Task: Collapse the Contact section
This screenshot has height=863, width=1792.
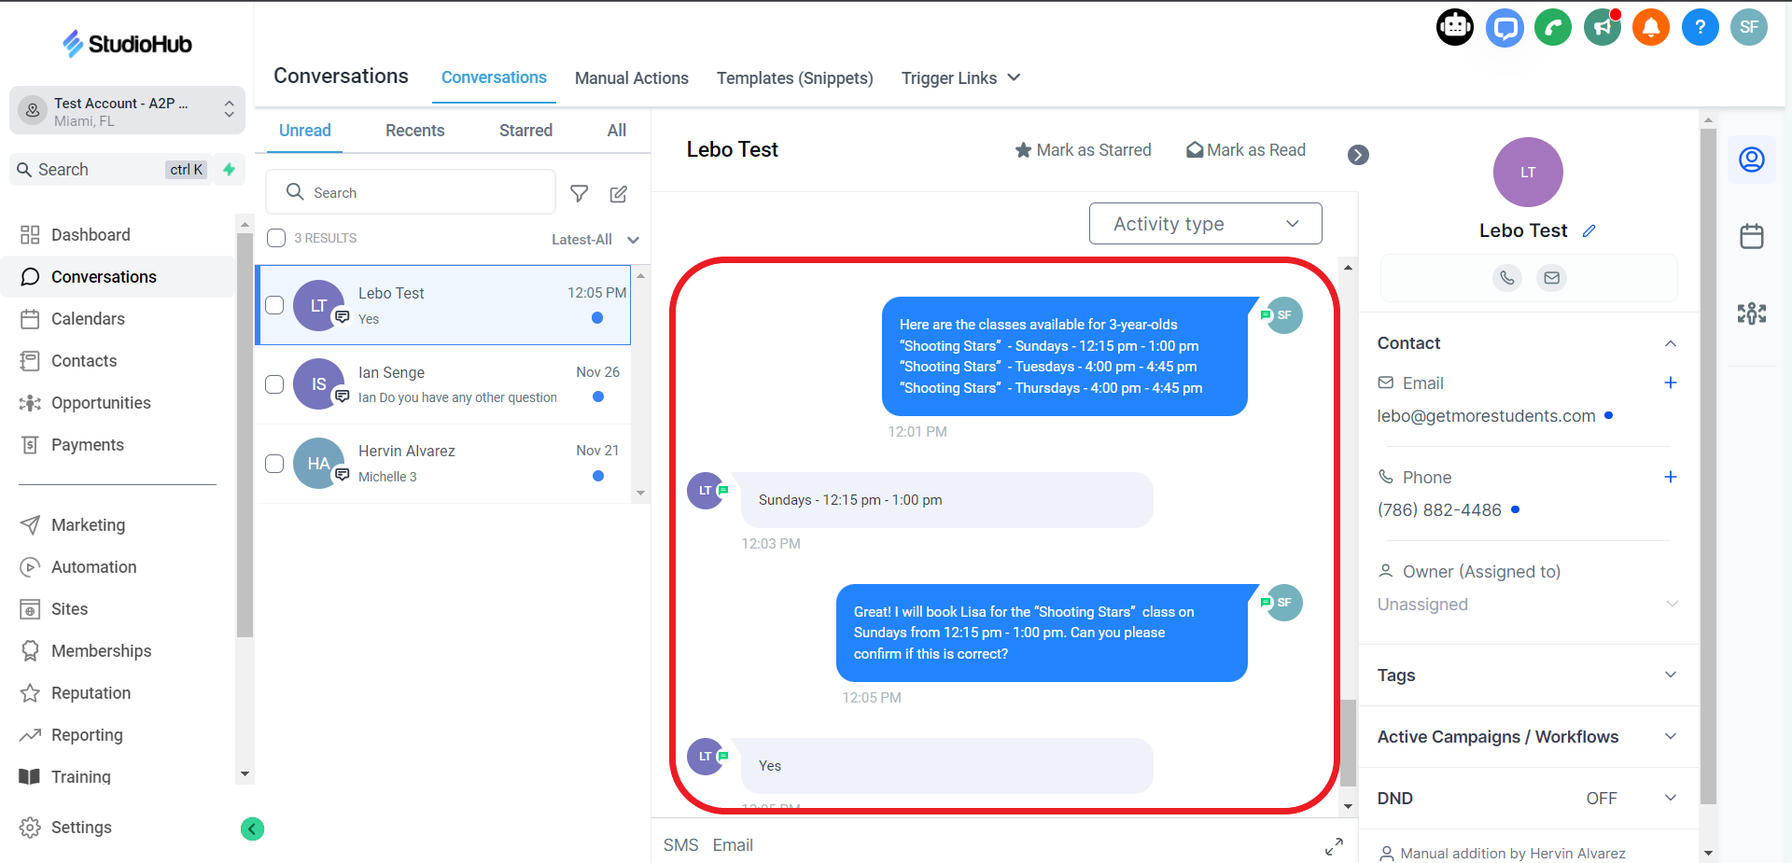Action: pyautogui.click(x=1671, y=343)
